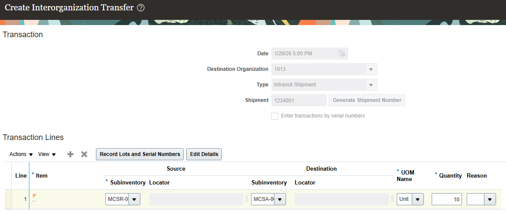This screenshot has height=213, width=506.
Task: Click the Quantity field with value 10
Action: point(447,199)
